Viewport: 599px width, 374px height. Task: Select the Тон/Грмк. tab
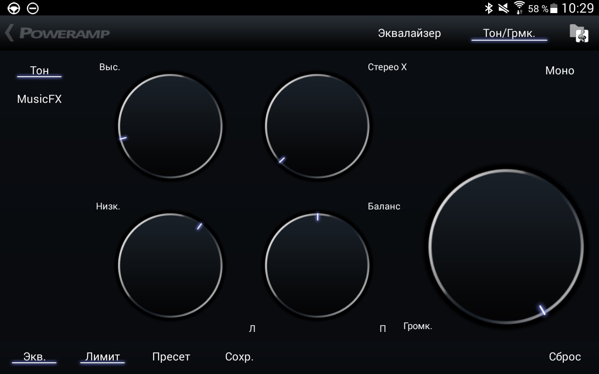(509, 33)
